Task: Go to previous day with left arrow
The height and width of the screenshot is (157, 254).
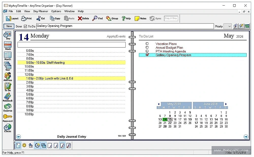Action: point(19,137)
